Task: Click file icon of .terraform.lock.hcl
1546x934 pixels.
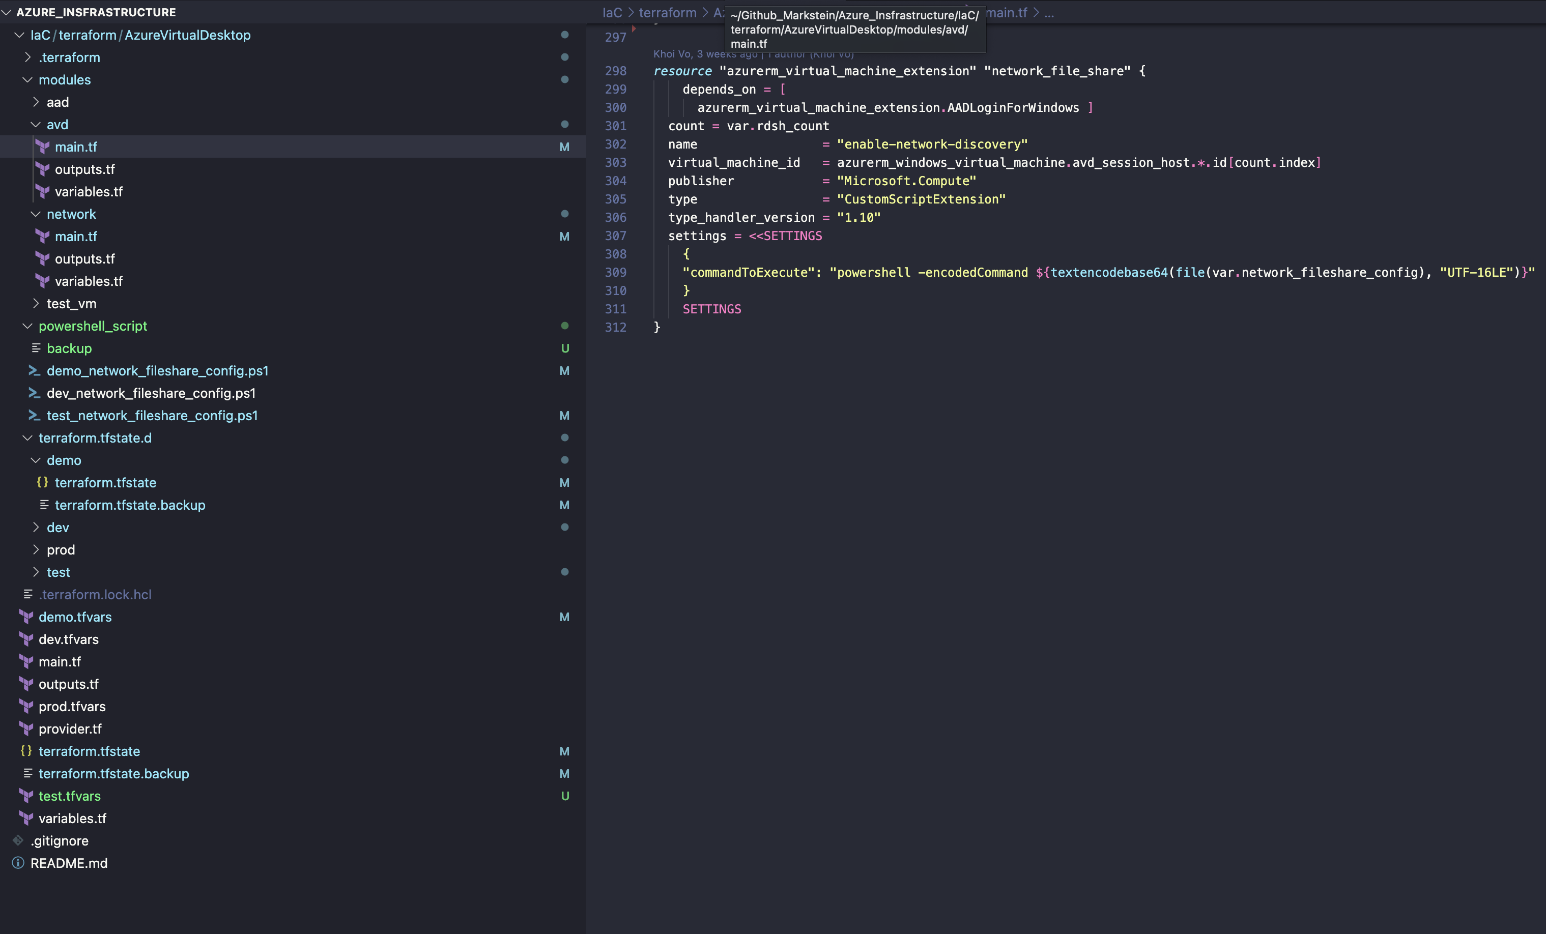Action: pos(28,594)
